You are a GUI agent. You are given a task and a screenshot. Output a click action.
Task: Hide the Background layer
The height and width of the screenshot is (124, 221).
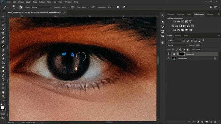click(x=169, y=58)
